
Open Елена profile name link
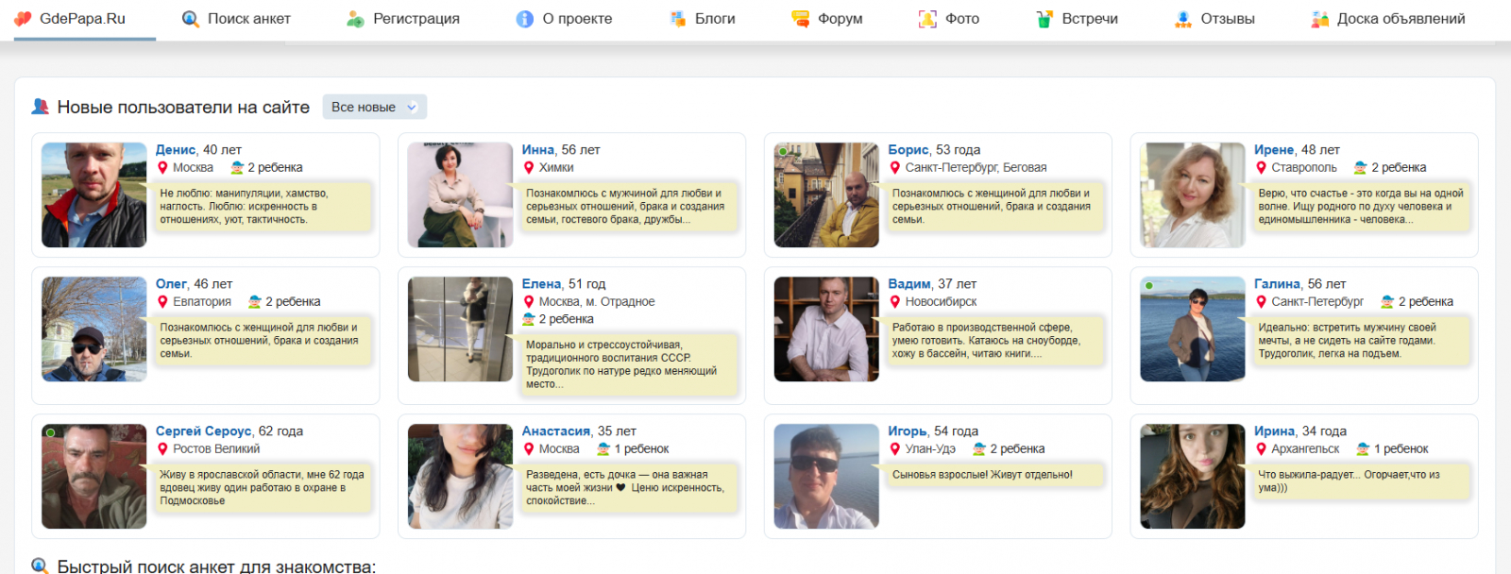tap(541, 284)
